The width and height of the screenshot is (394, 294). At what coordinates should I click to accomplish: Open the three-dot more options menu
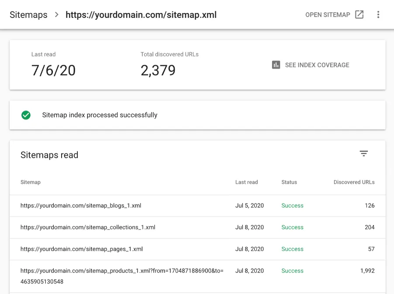click(378, 15)
